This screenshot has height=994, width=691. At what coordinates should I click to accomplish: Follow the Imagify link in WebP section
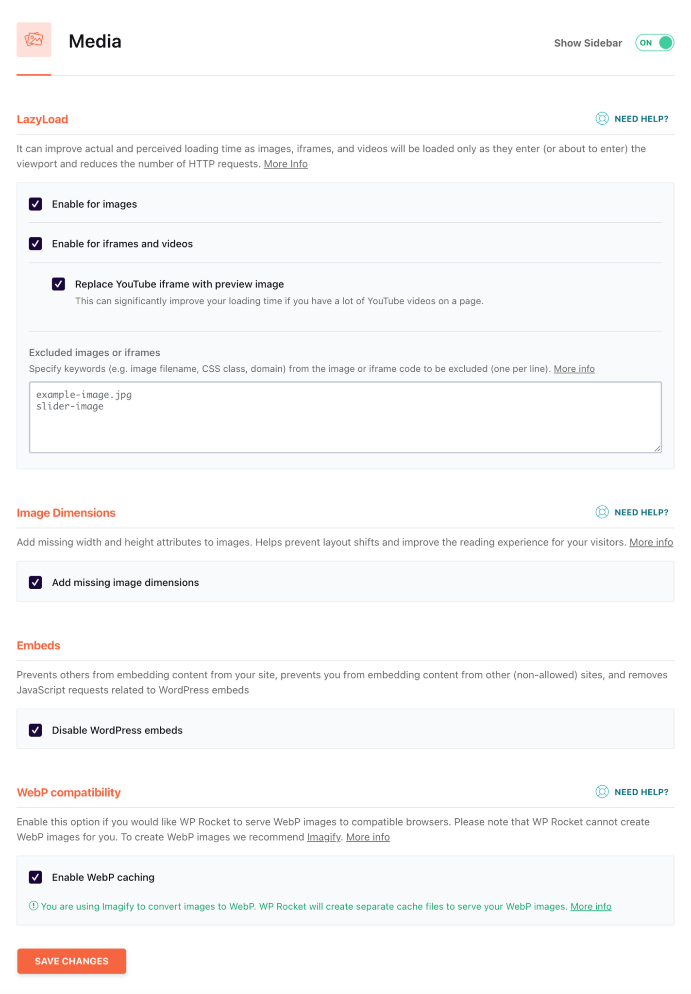click(323, 837)
